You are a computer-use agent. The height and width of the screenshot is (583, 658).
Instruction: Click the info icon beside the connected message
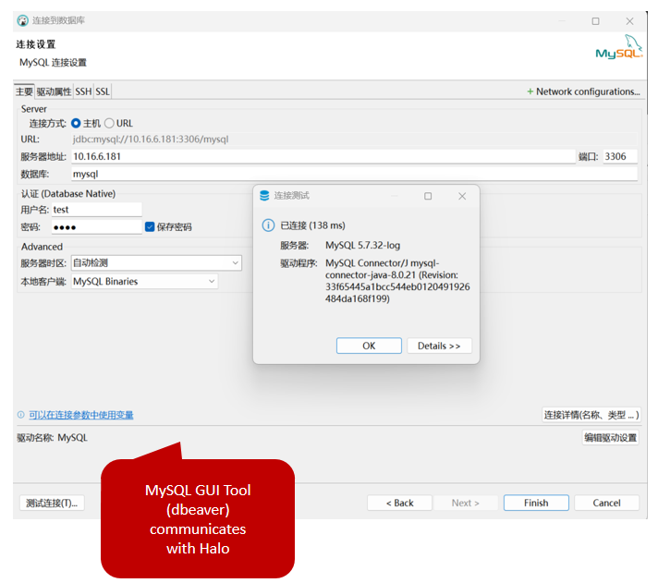268,225
